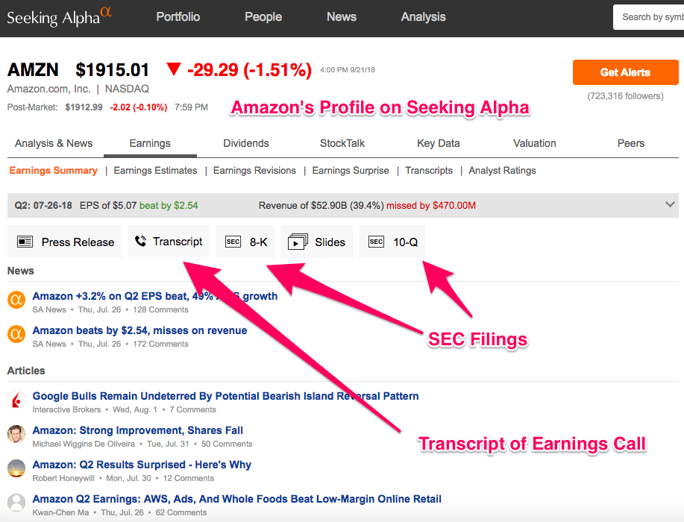The height and width of the screenshot is (522, 684).
Task: Click Kwan-Chen Ma's default avatar
Action: coord(16,503)
